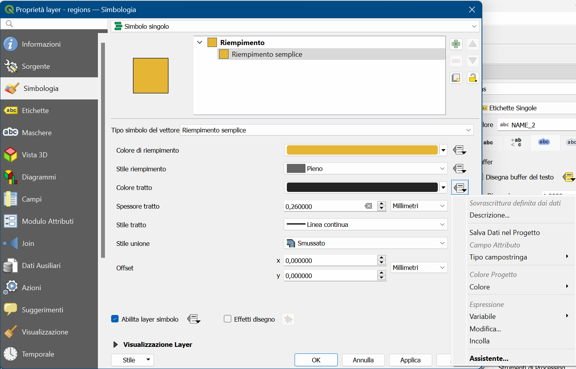Move symbol layer down arrow

coord(473,61)
